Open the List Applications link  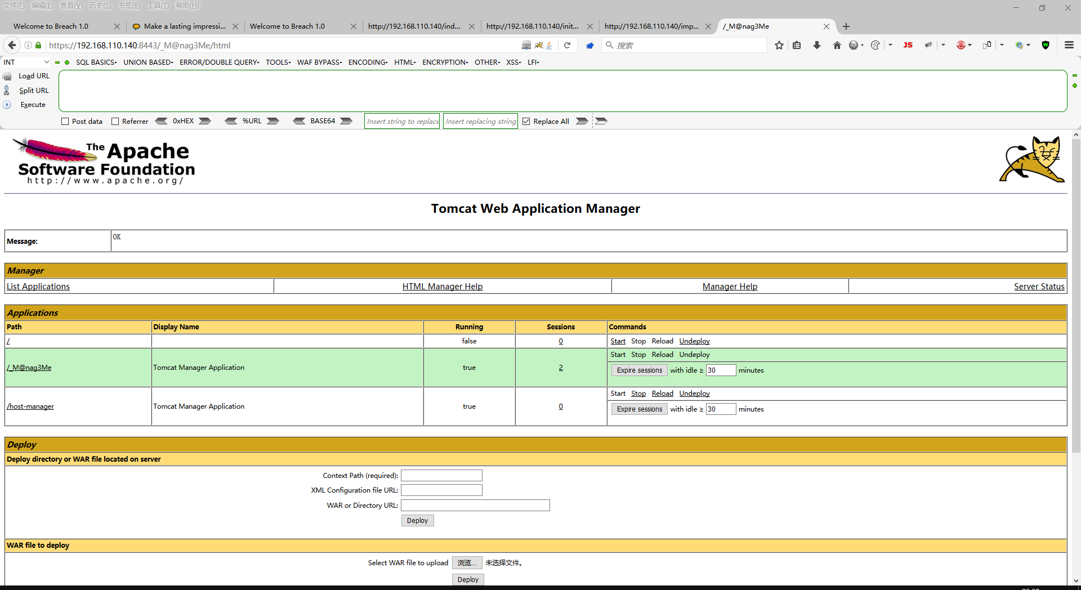point(38,287)
